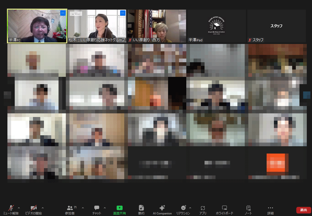Screen dimensions: 312x216
Task: Open the アプリ apps panel
Action: (x=203, y=209)
